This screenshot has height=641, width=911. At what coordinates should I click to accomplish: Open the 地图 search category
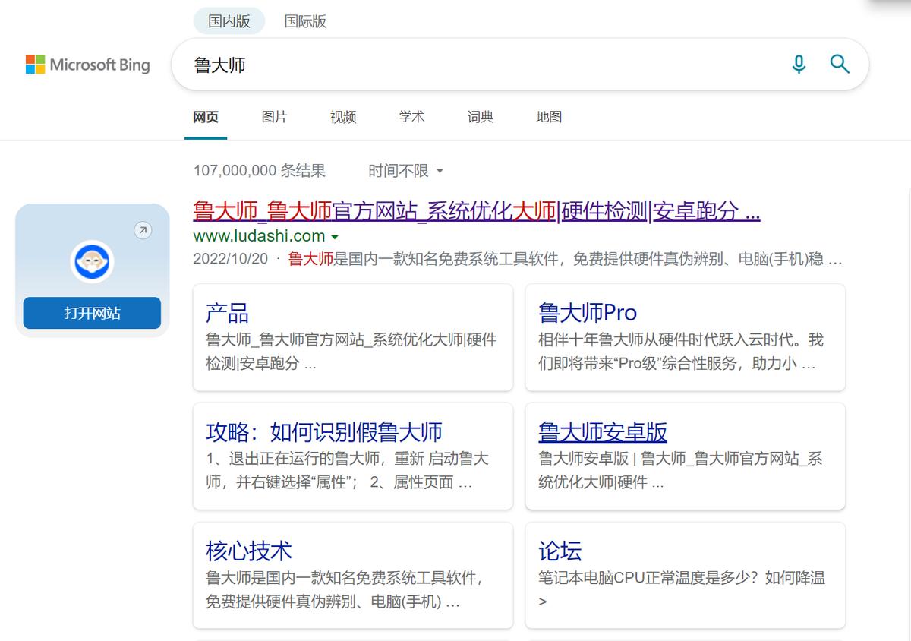pos(548,117)
